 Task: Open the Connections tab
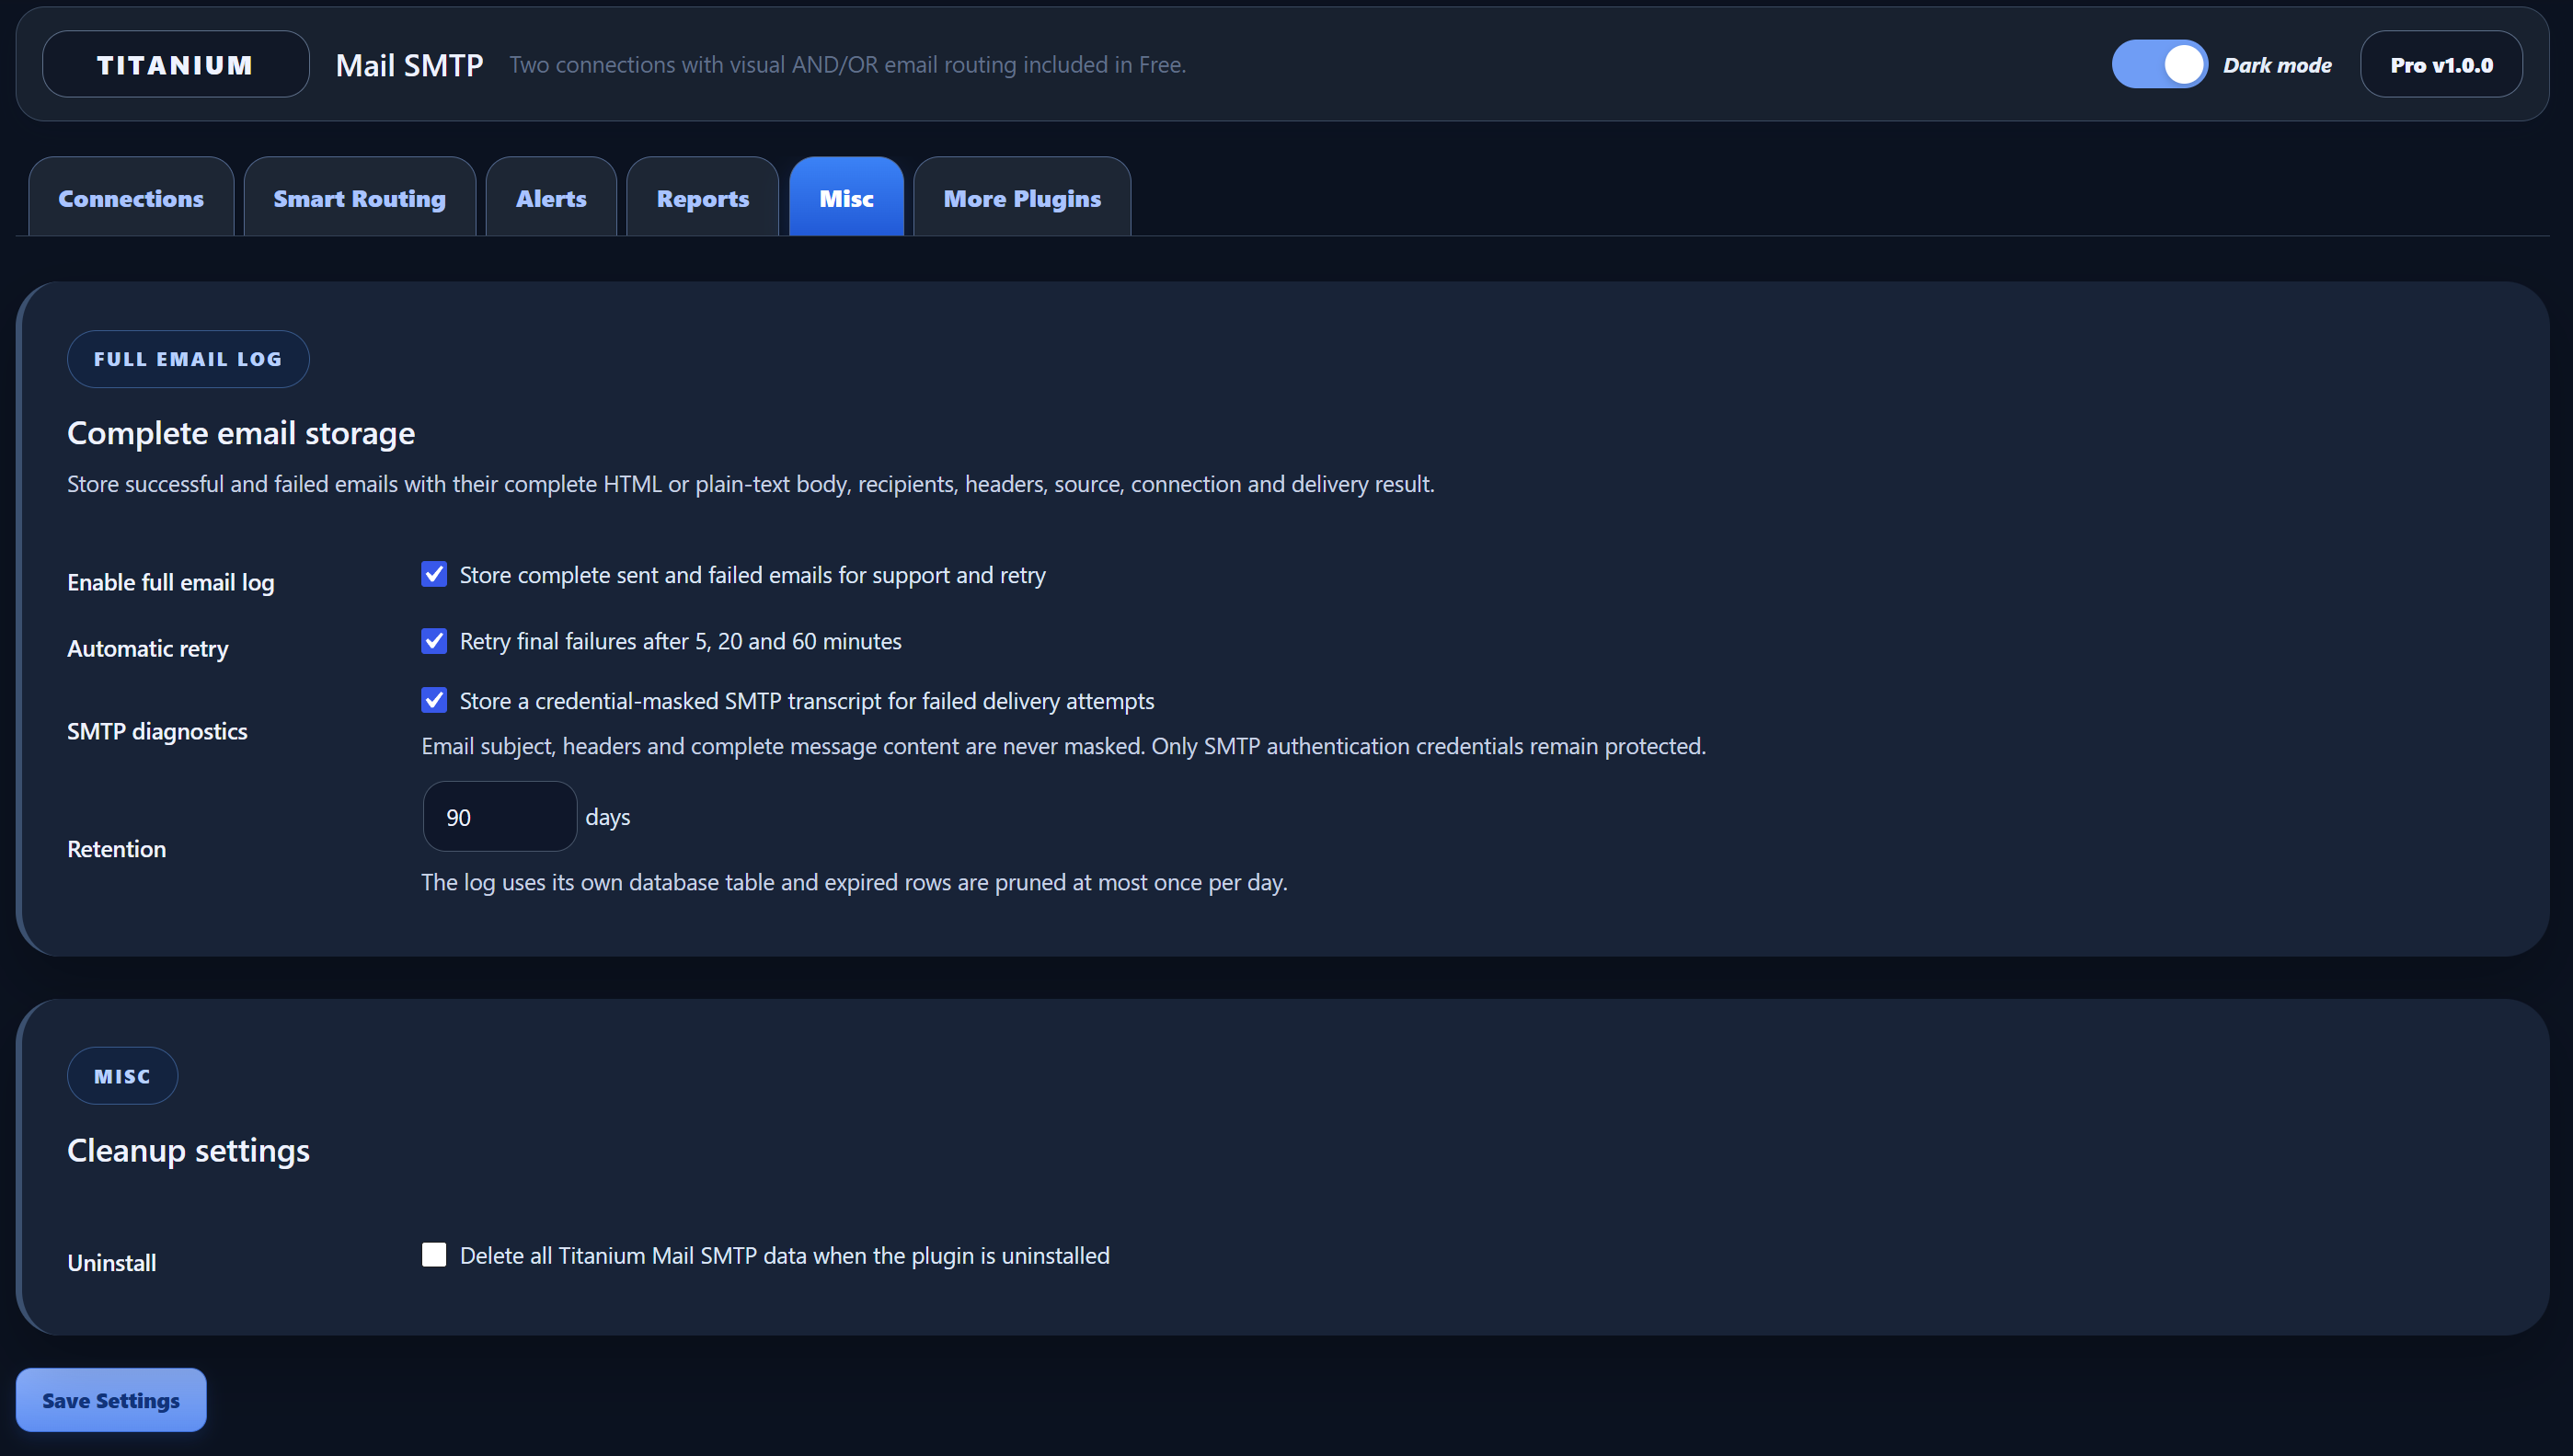(x=131, y=197)
